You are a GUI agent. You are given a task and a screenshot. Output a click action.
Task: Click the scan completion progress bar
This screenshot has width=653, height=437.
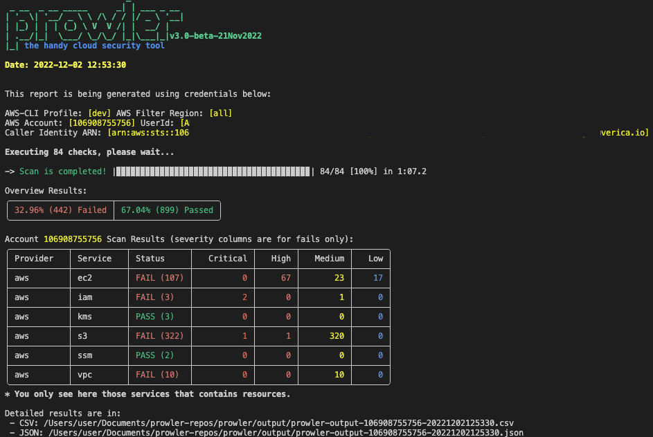215,171
